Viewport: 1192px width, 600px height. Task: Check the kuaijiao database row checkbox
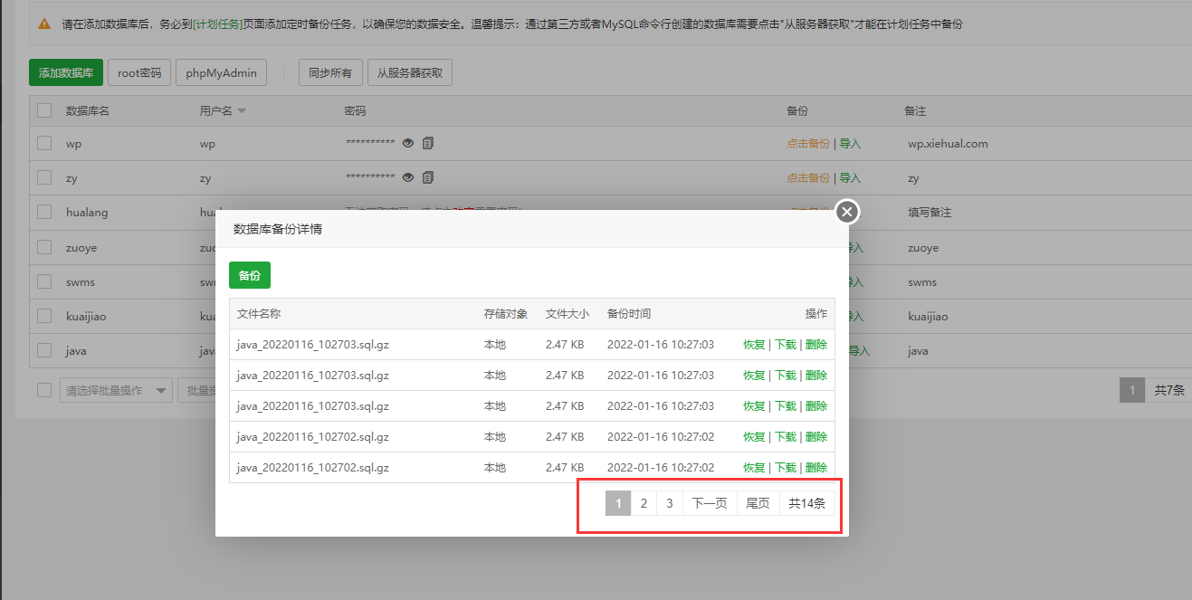pyautogui.click(x=44, y=315)
